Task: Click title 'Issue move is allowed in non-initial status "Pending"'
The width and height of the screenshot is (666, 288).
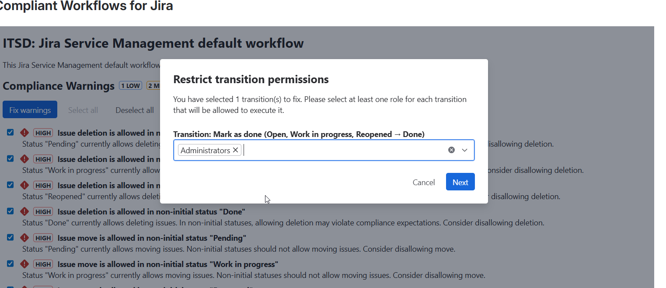Action: [152, 238]
